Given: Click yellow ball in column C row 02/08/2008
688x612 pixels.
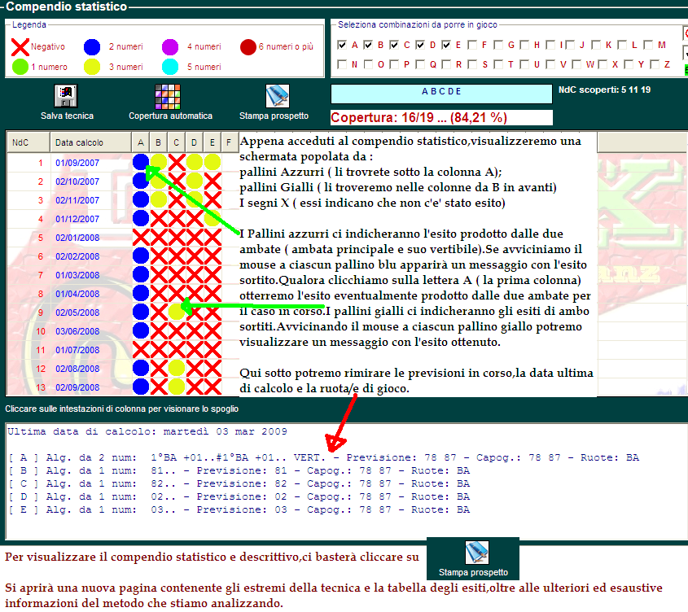Looking at the screenshot, I should (x=177, y=368).
